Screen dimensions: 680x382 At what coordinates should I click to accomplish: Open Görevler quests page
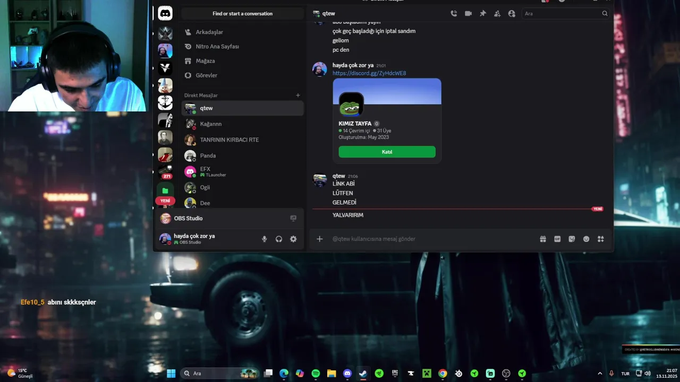243,75
